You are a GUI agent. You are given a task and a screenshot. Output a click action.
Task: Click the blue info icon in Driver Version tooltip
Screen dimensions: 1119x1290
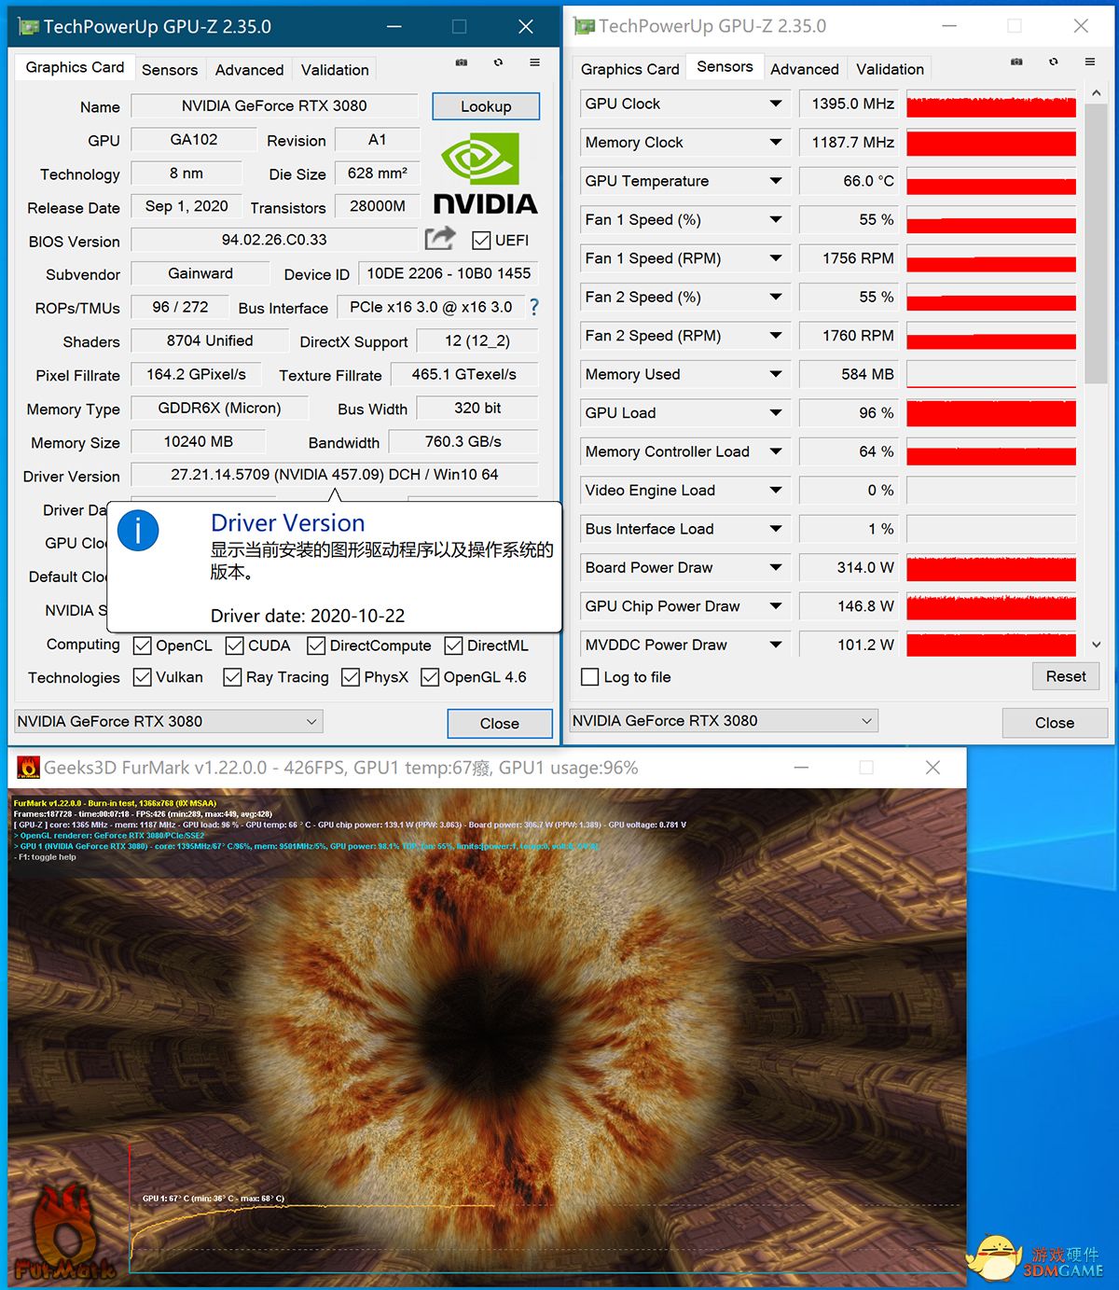click(x=138, y=531)
